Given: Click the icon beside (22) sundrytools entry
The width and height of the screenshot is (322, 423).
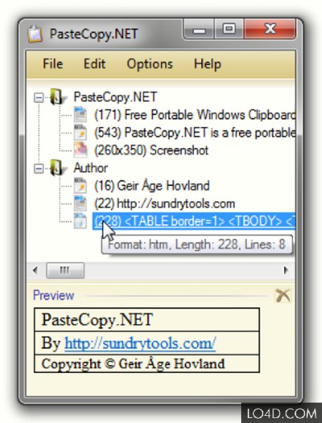Looking at the screenshot, I should pyautogui.click(x=80, y=204).
